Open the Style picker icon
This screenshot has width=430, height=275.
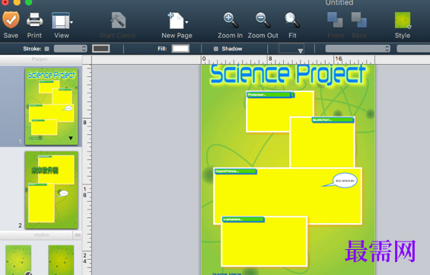[x=403, y=21]
